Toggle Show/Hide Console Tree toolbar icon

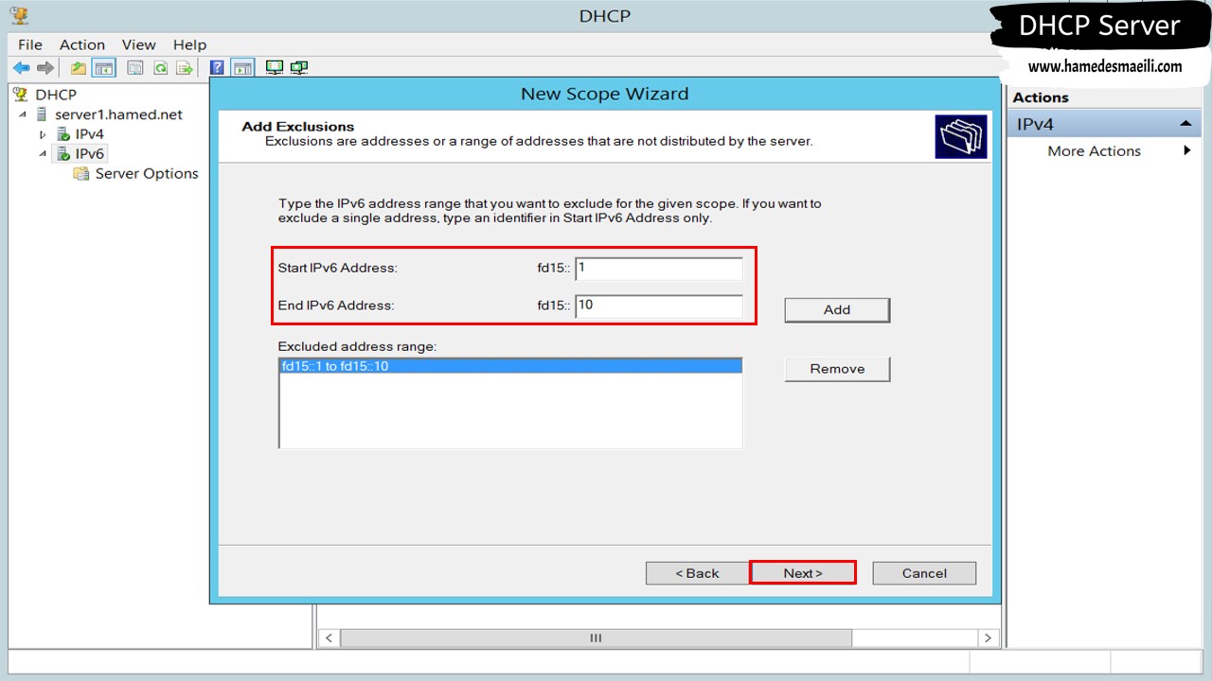(103, 68)
